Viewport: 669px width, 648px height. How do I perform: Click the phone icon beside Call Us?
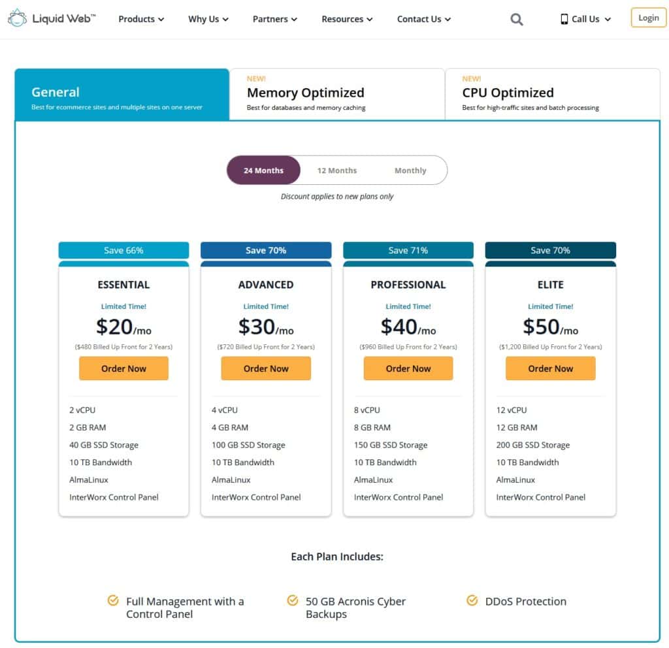tap(564, 19)
